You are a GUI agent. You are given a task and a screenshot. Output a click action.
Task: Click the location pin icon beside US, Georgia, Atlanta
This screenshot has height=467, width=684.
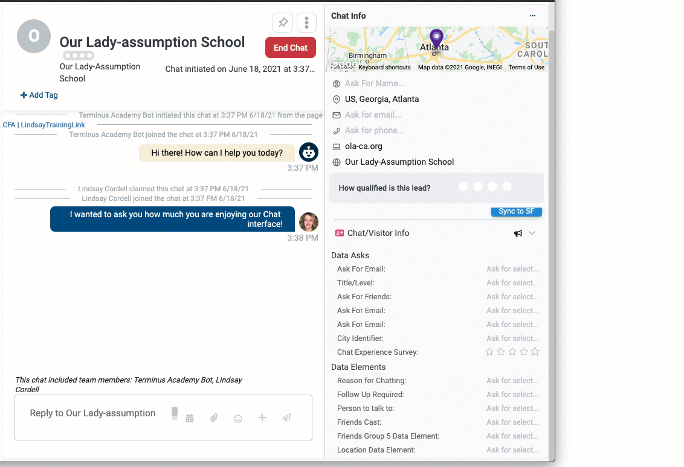click(x=337, y=100)
